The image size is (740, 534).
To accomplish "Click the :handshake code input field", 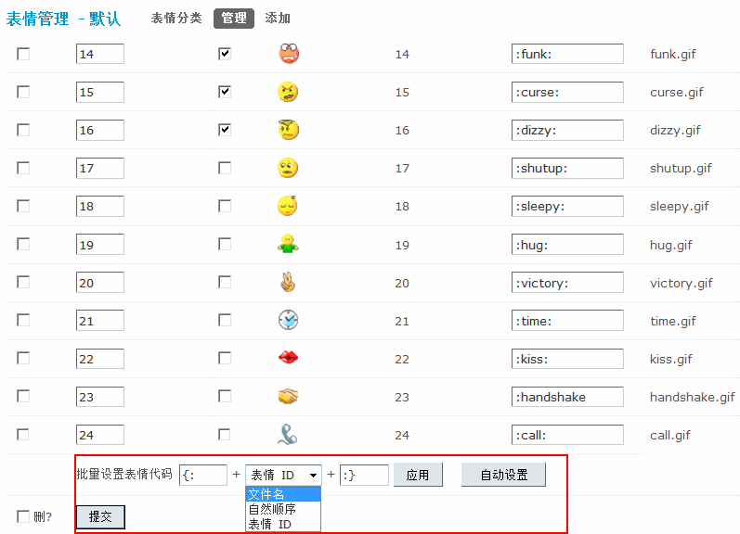I will tap(567, 397).
